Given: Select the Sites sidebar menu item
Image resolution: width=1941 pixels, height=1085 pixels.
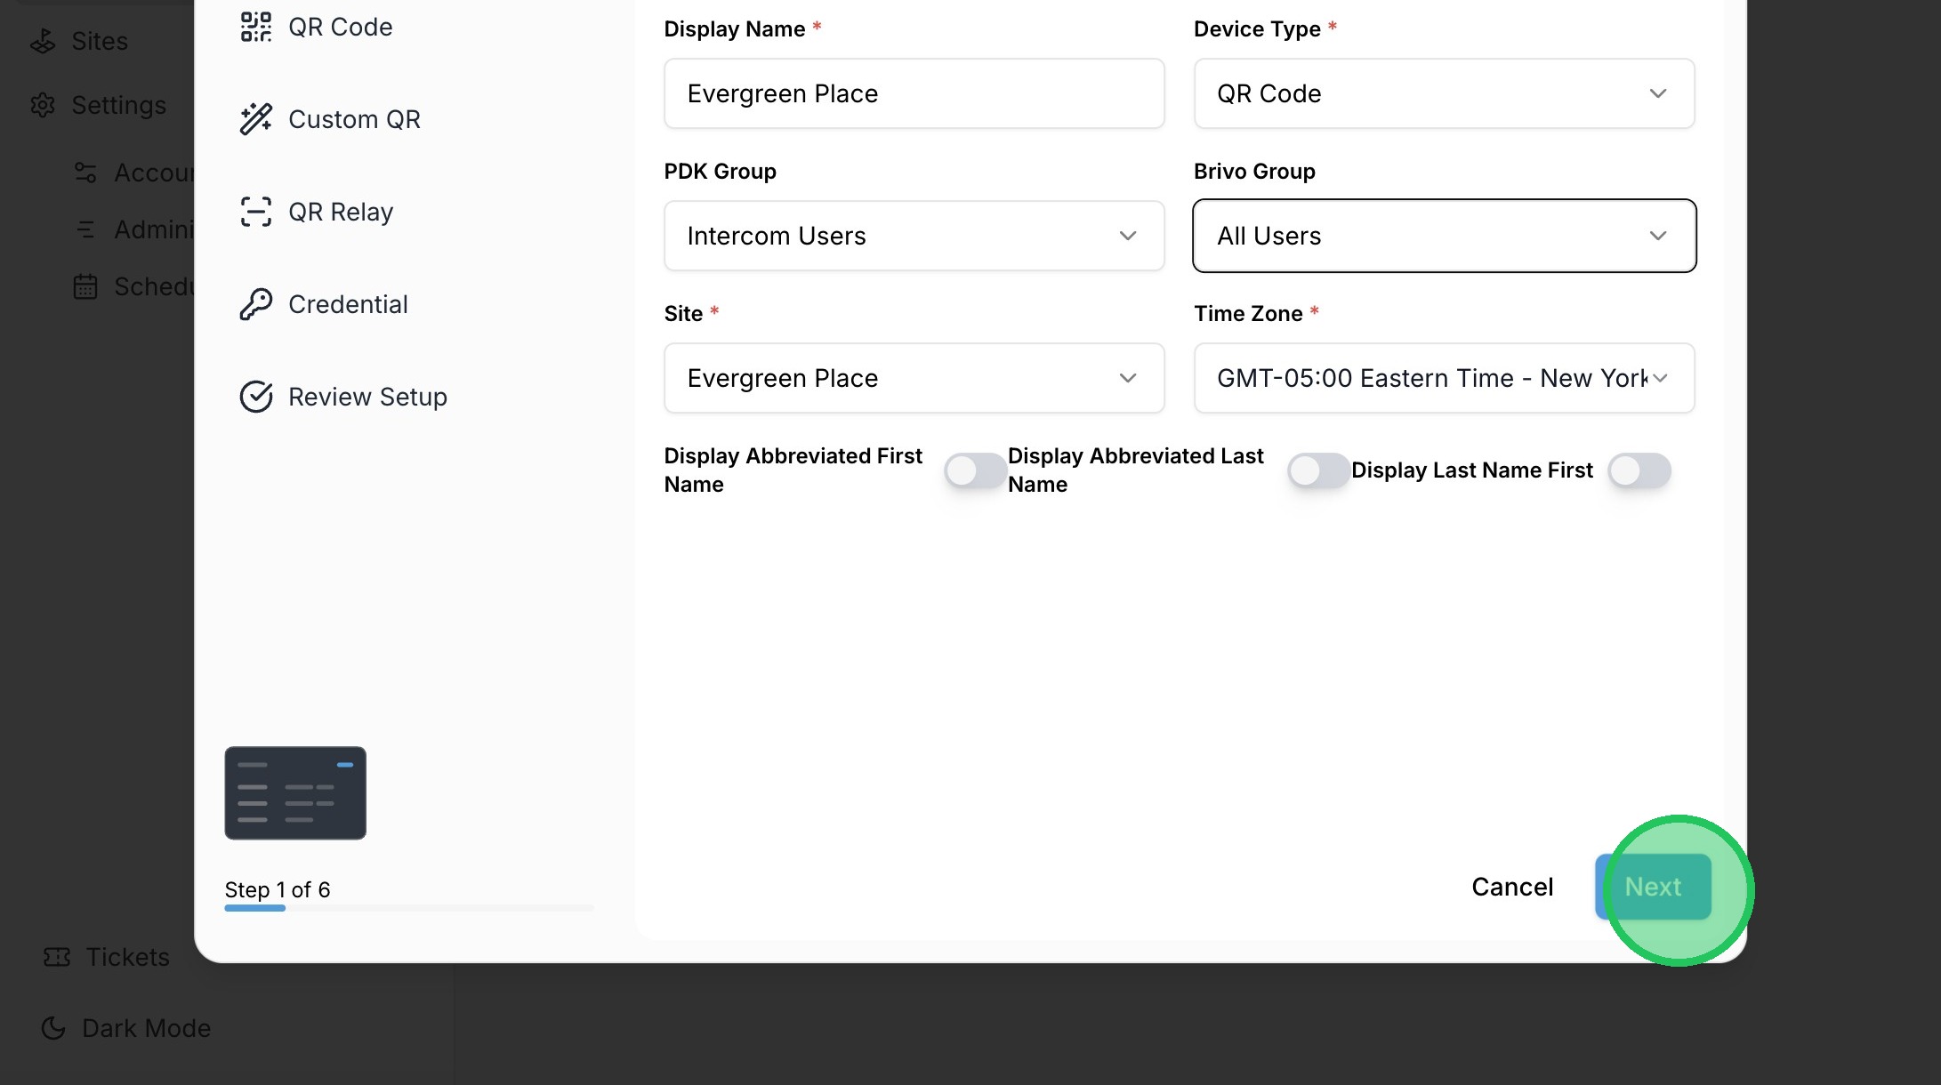Looking at the screenshot, I should click(x=99, y=41).
